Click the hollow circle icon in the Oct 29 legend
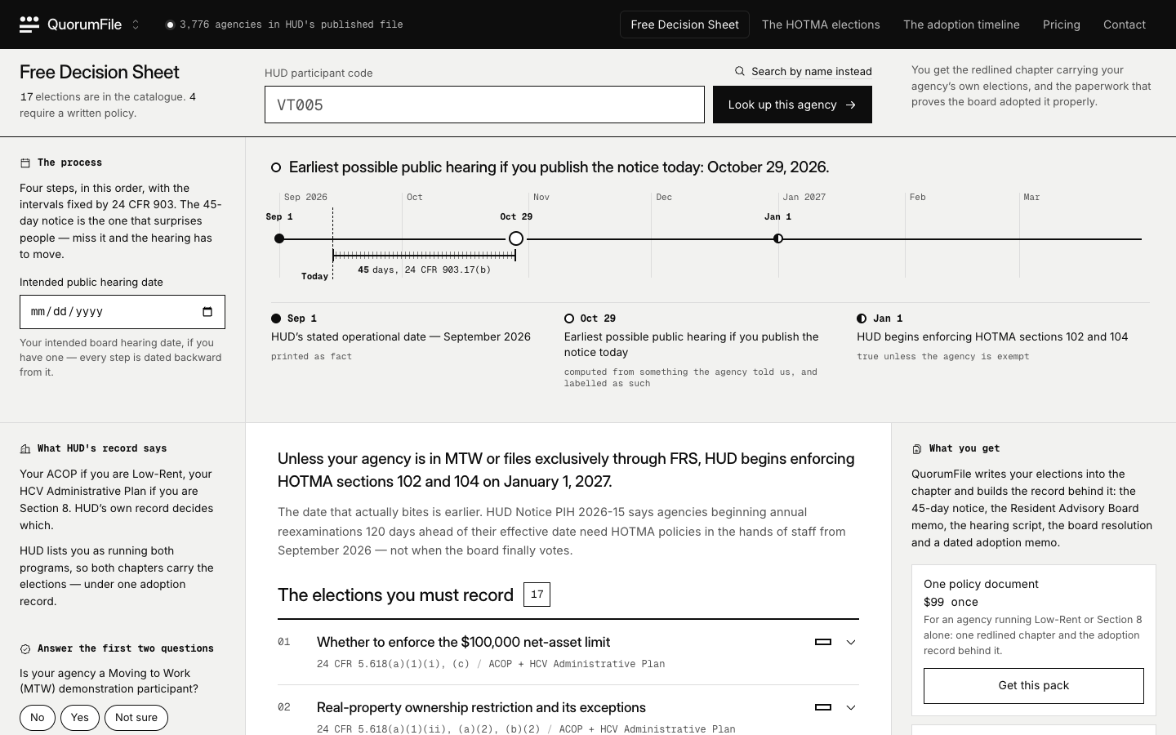The image size is (1176, 735). click(569, 318)
